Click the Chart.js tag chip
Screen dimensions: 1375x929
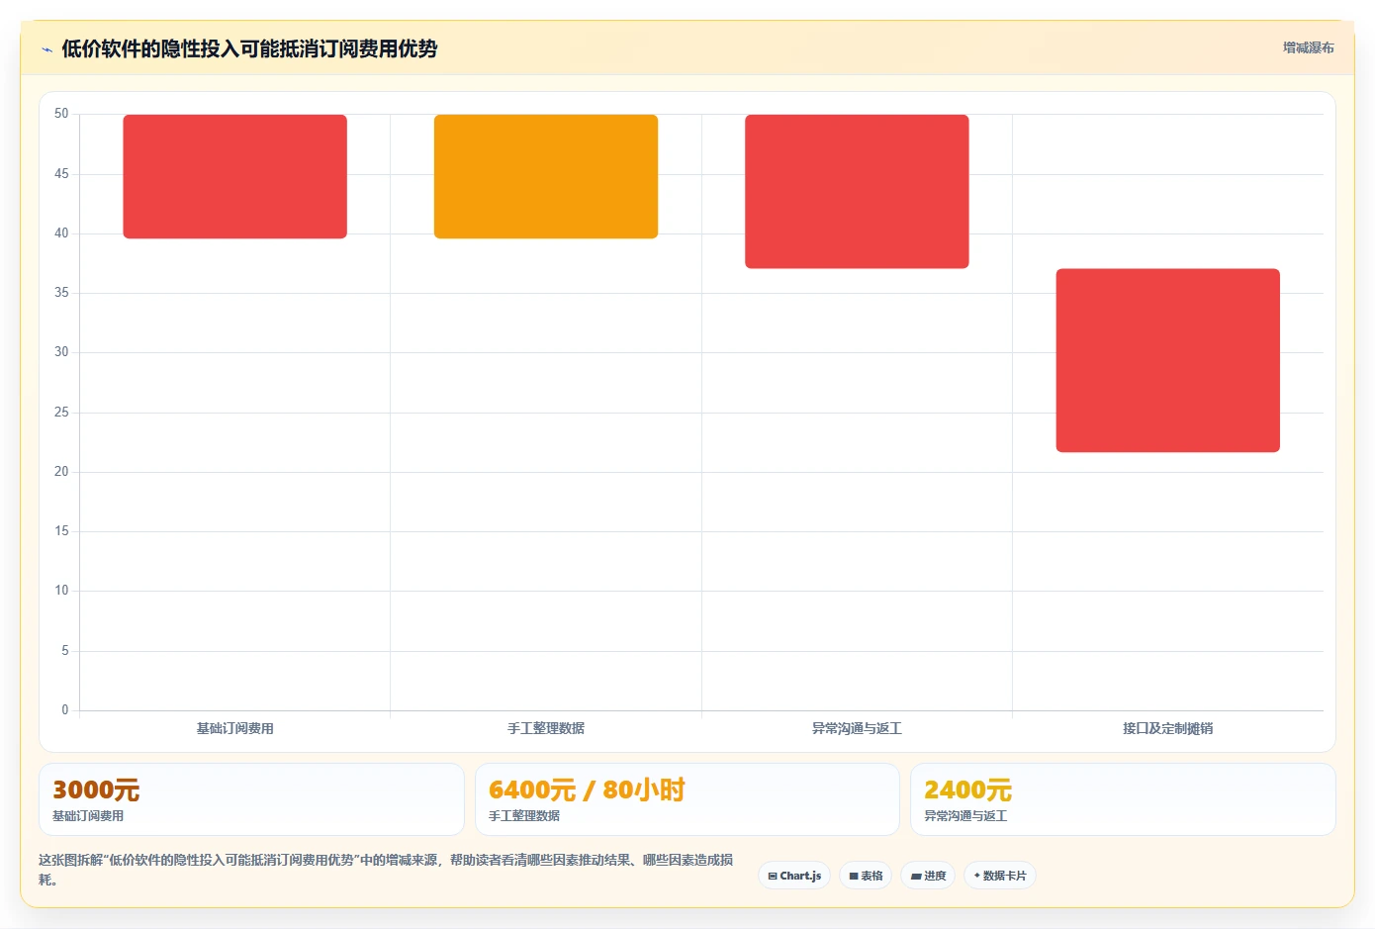pyautogui.click(x=794, y=876)
